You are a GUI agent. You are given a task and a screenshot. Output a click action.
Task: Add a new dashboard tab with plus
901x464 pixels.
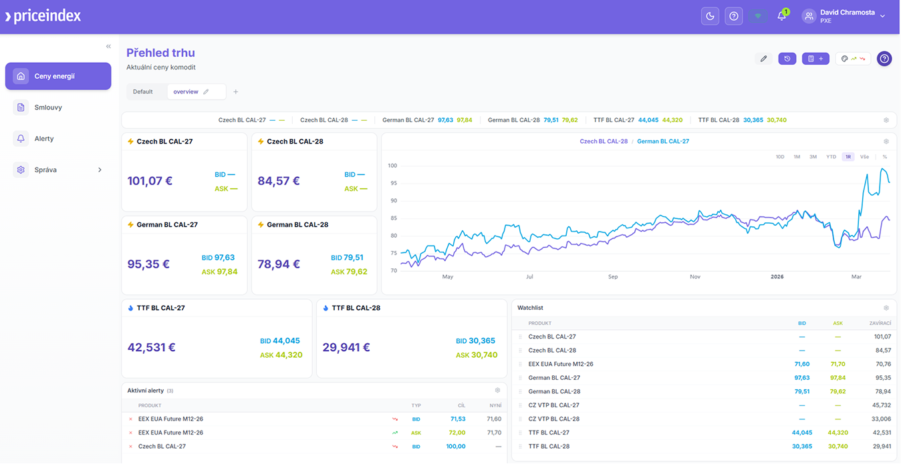coord(235,91)
